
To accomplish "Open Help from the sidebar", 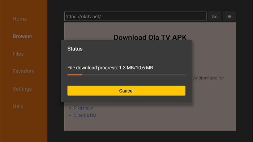I will point(18,106).
